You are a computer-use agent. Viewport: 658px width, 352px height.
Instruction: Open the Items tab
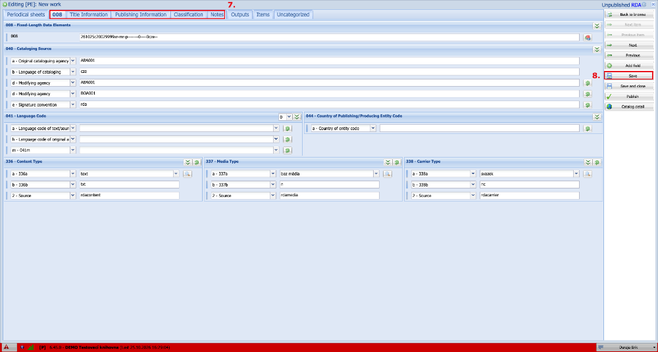pyautogui.click(x=263, y=14)
